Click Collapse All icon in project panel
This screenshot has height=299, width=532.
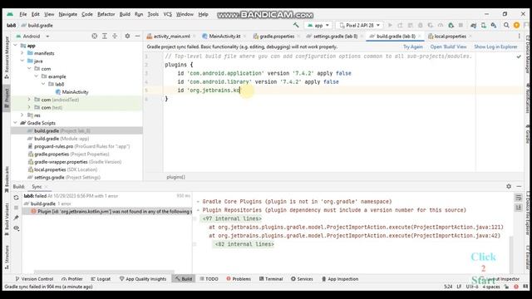[x=115, y=36]
